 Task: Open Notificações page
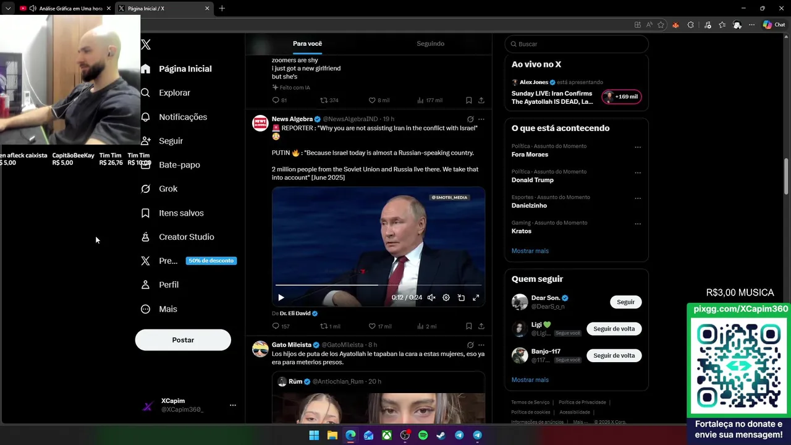pos(174,117)
